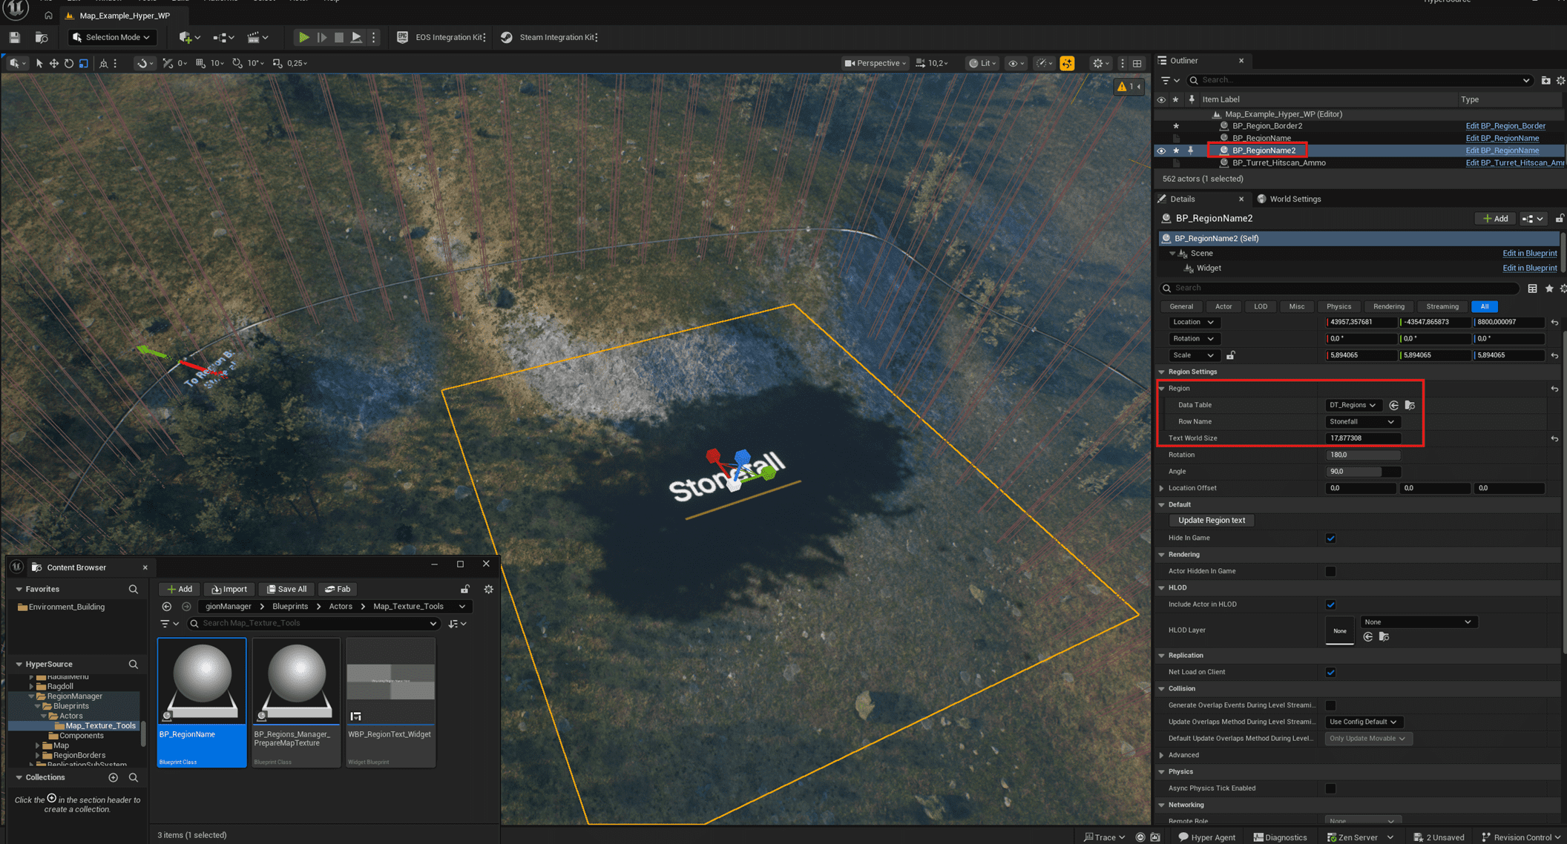Select BP_Turret_Hitscan_Ammo in the Outliner
The image size is (1567, 844).
(1278, 163)
